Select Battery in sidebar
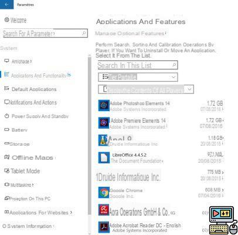Image resolution: width=238 pixels, height=235 pixels. [x=19, y=130]
